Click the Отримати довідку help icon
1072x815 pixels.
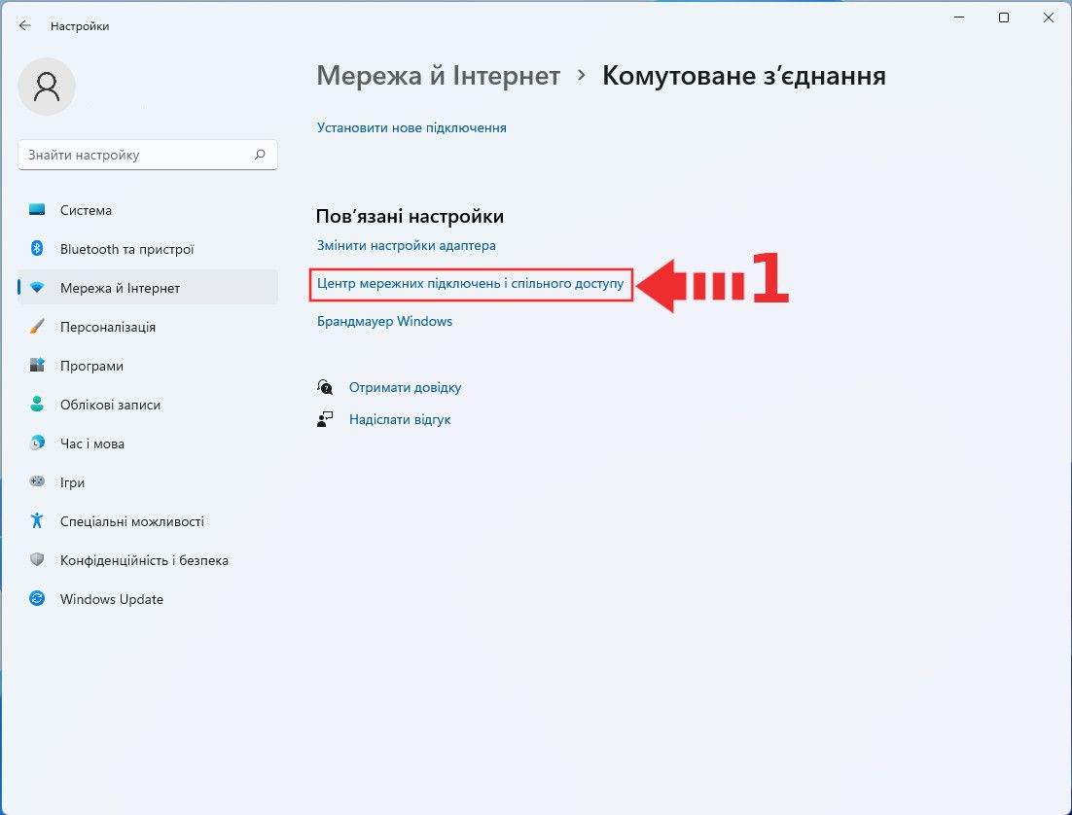325,387
